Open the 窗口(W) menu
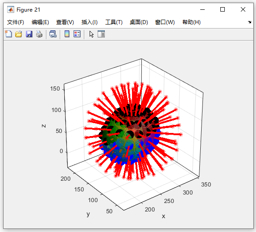256x232 pixels. tap(165, 22)
